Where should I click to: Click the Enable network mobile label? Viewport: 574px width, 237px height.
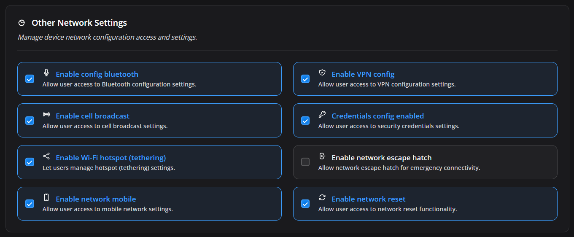[96, 199]
